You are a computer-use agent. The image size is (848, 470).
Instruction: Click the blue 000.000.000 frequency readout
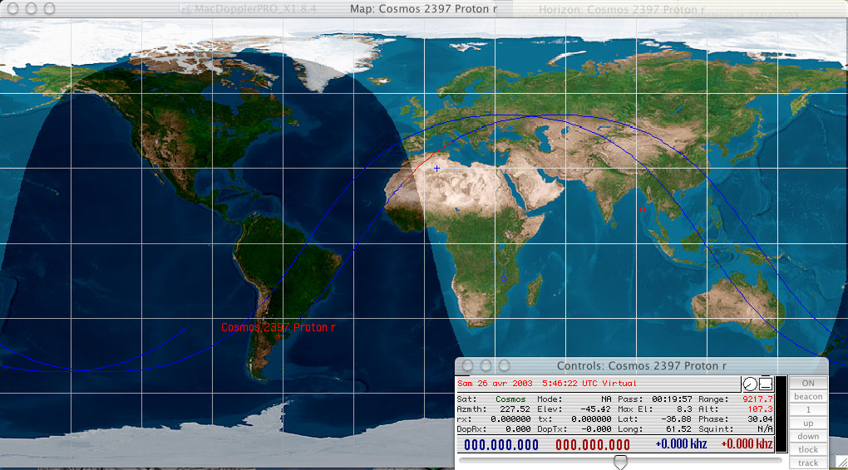click(x=501, y=445)
